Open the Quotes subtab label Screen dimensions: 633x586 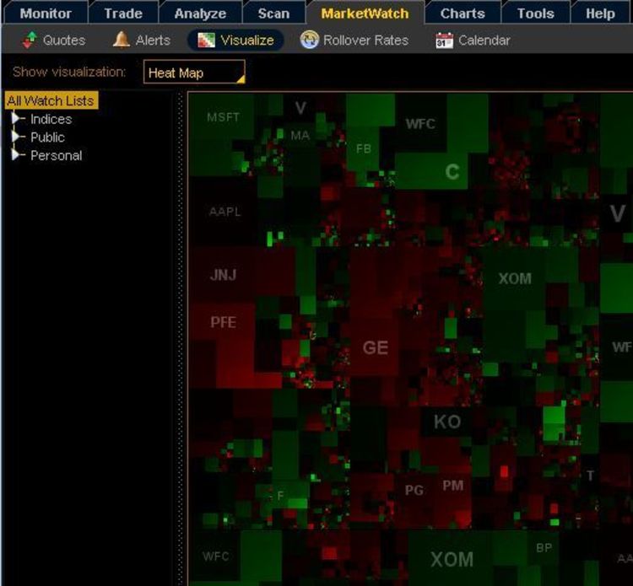(64, 40)
